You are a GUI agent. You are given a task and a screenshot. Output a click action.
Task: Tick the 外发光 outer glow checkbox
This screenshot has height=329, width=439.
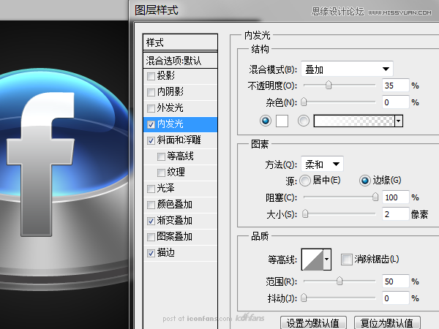point(151,108)
